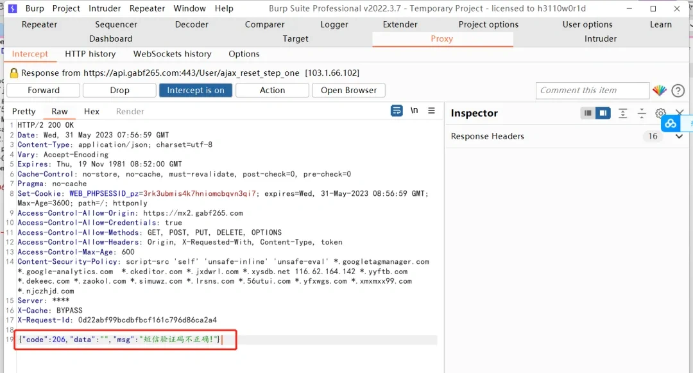
Task: Toggle the word wrap icon in editor
Action: [397, 111]
